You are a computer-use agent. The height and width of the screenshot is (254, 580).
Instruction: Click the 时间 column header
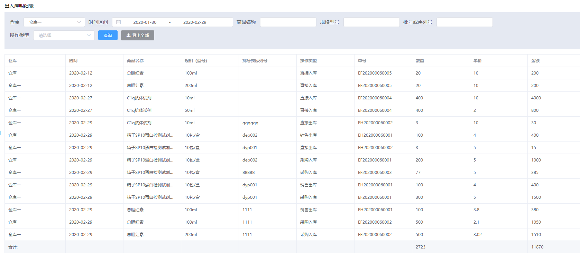[x=73, y=61]
